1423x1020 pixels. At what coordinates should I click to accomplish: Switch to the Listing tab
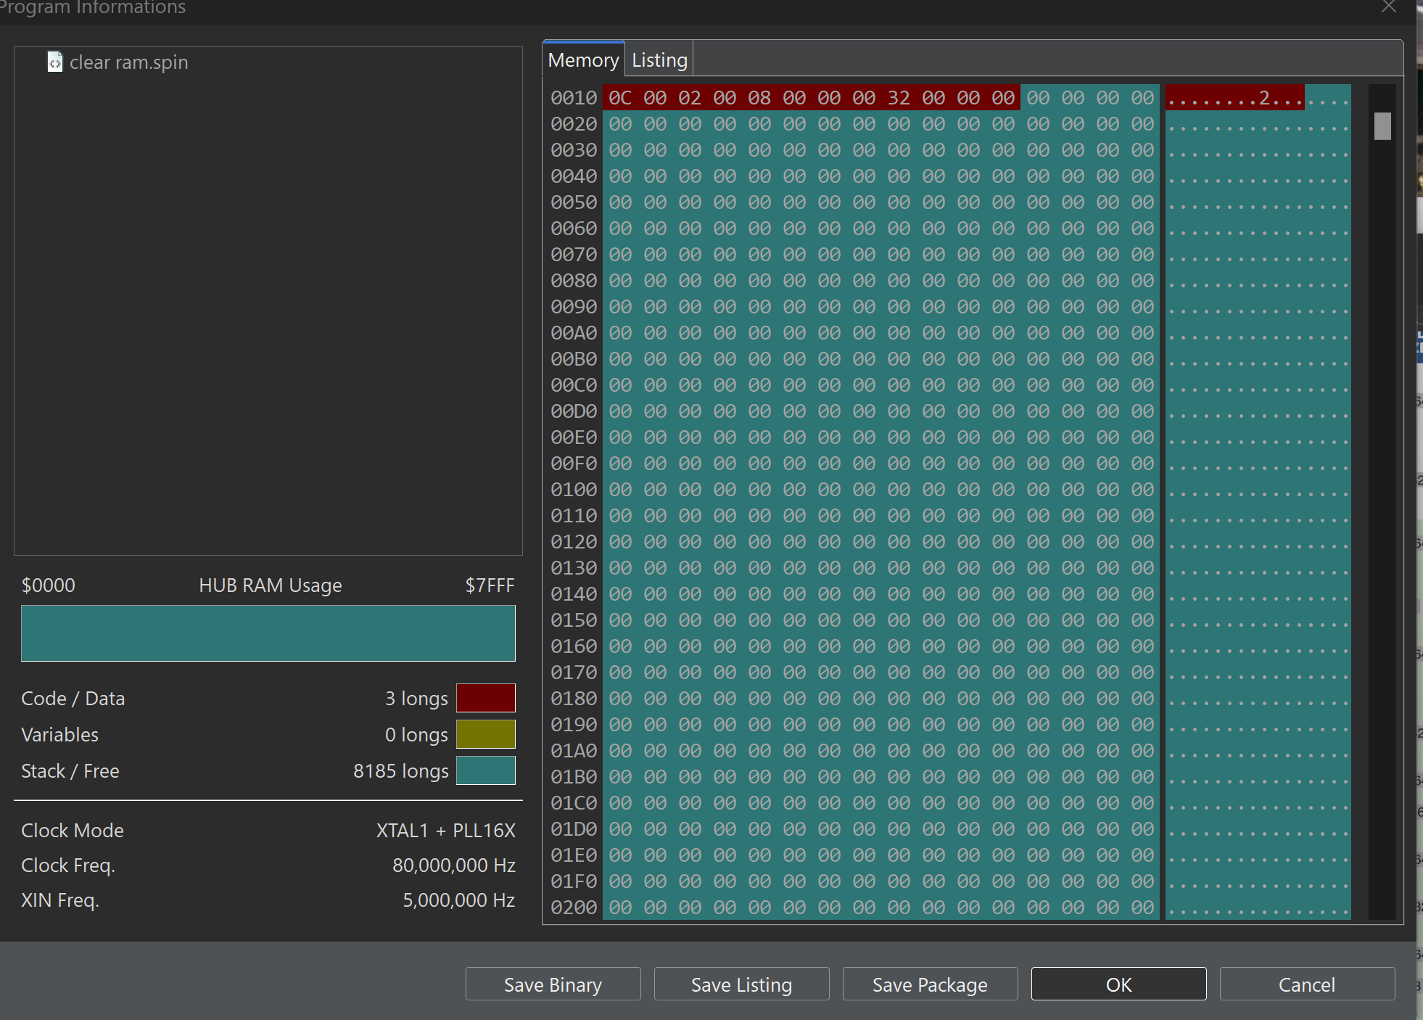coord(659,59)
